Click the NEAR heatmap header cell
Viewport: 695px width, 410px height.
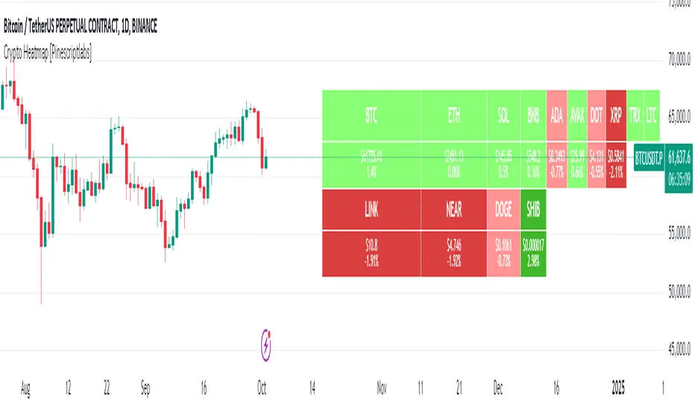pos(453,210)
